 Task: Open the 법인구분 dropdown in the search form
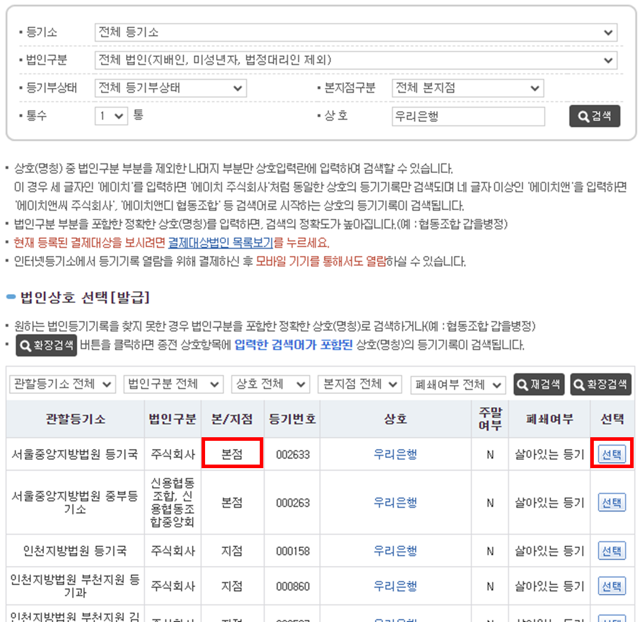(356, 60)
